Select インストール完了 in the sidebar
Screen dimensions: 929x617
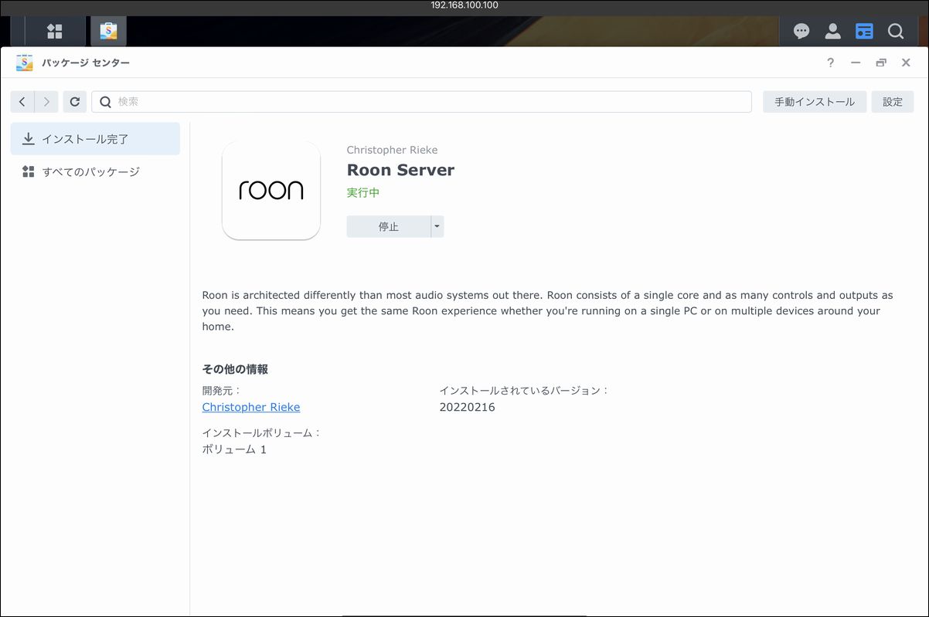[x=95, y=139]
